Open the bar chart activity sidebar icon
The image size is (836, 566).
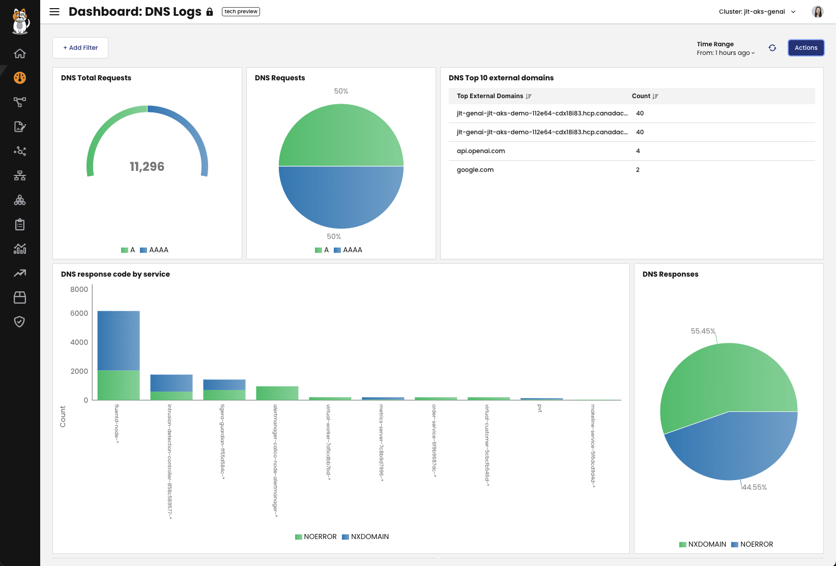pyautogui.click(x=20, y=249)
